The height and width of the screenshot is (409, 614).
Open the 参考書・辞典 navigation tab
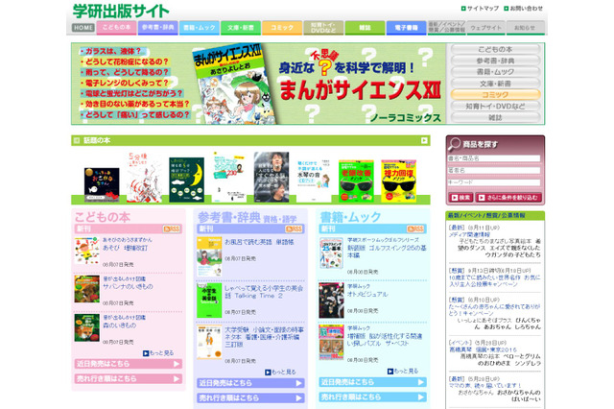[157, 28]
